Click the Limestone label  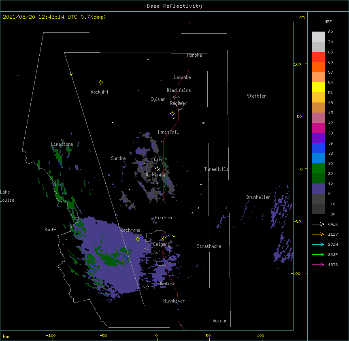[x=62, y=144]
